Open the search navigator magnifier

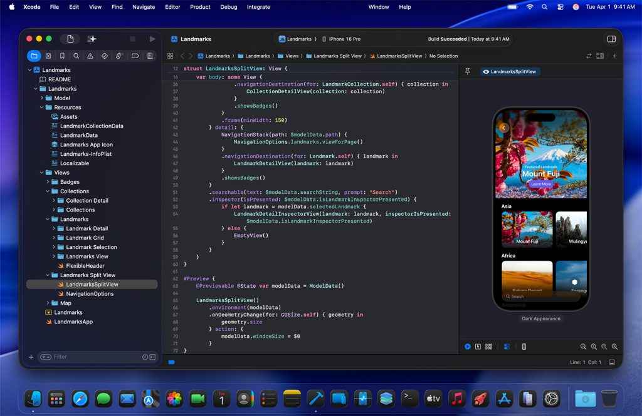click(x=76, y=56)
